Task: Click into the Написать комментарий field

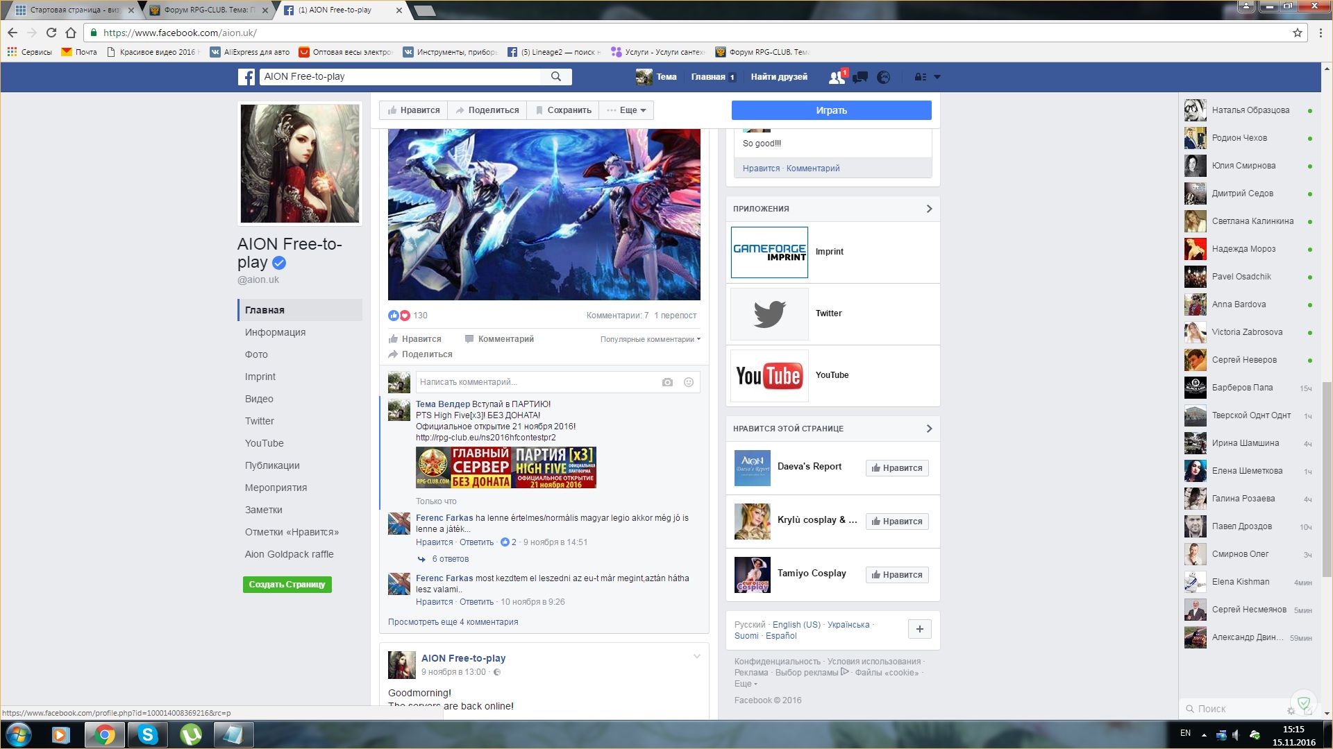Action: pyautogui.click(x=535, y=382)
